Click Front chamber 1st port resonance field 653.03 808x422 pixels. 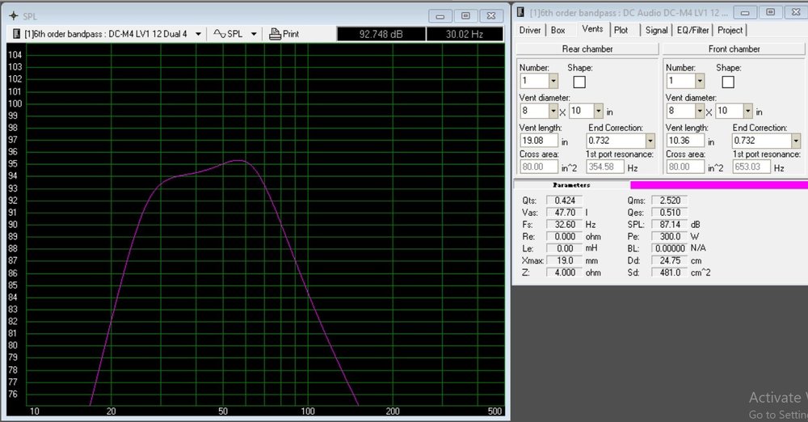tap(751, 167)
